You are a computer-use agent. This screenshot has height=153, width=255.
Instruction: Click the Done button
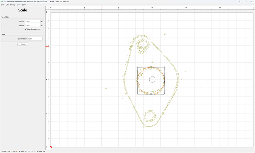[x=23, y=44]
